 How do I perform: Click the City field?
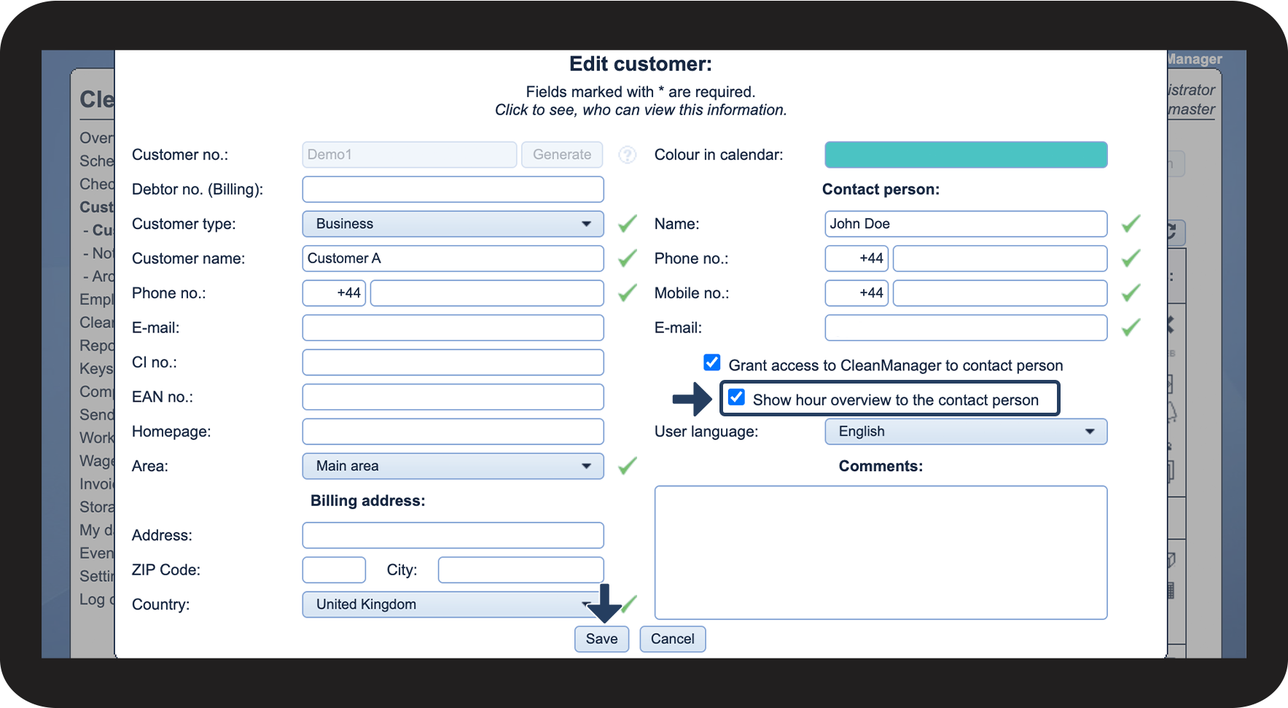coord(520,570)
